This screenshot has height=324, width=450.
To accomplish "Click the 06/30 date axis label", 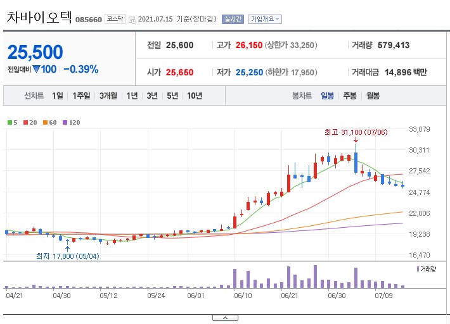I will click(x=337, y=296).
